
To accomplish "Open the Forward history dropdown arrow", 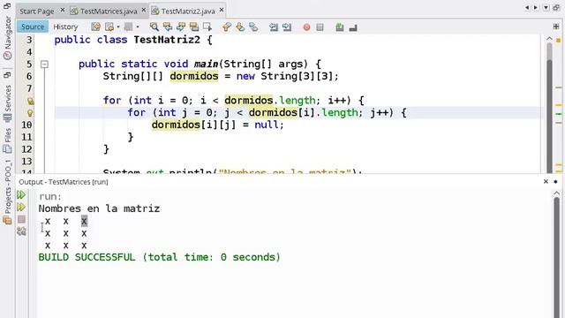I will pos(138,27).
